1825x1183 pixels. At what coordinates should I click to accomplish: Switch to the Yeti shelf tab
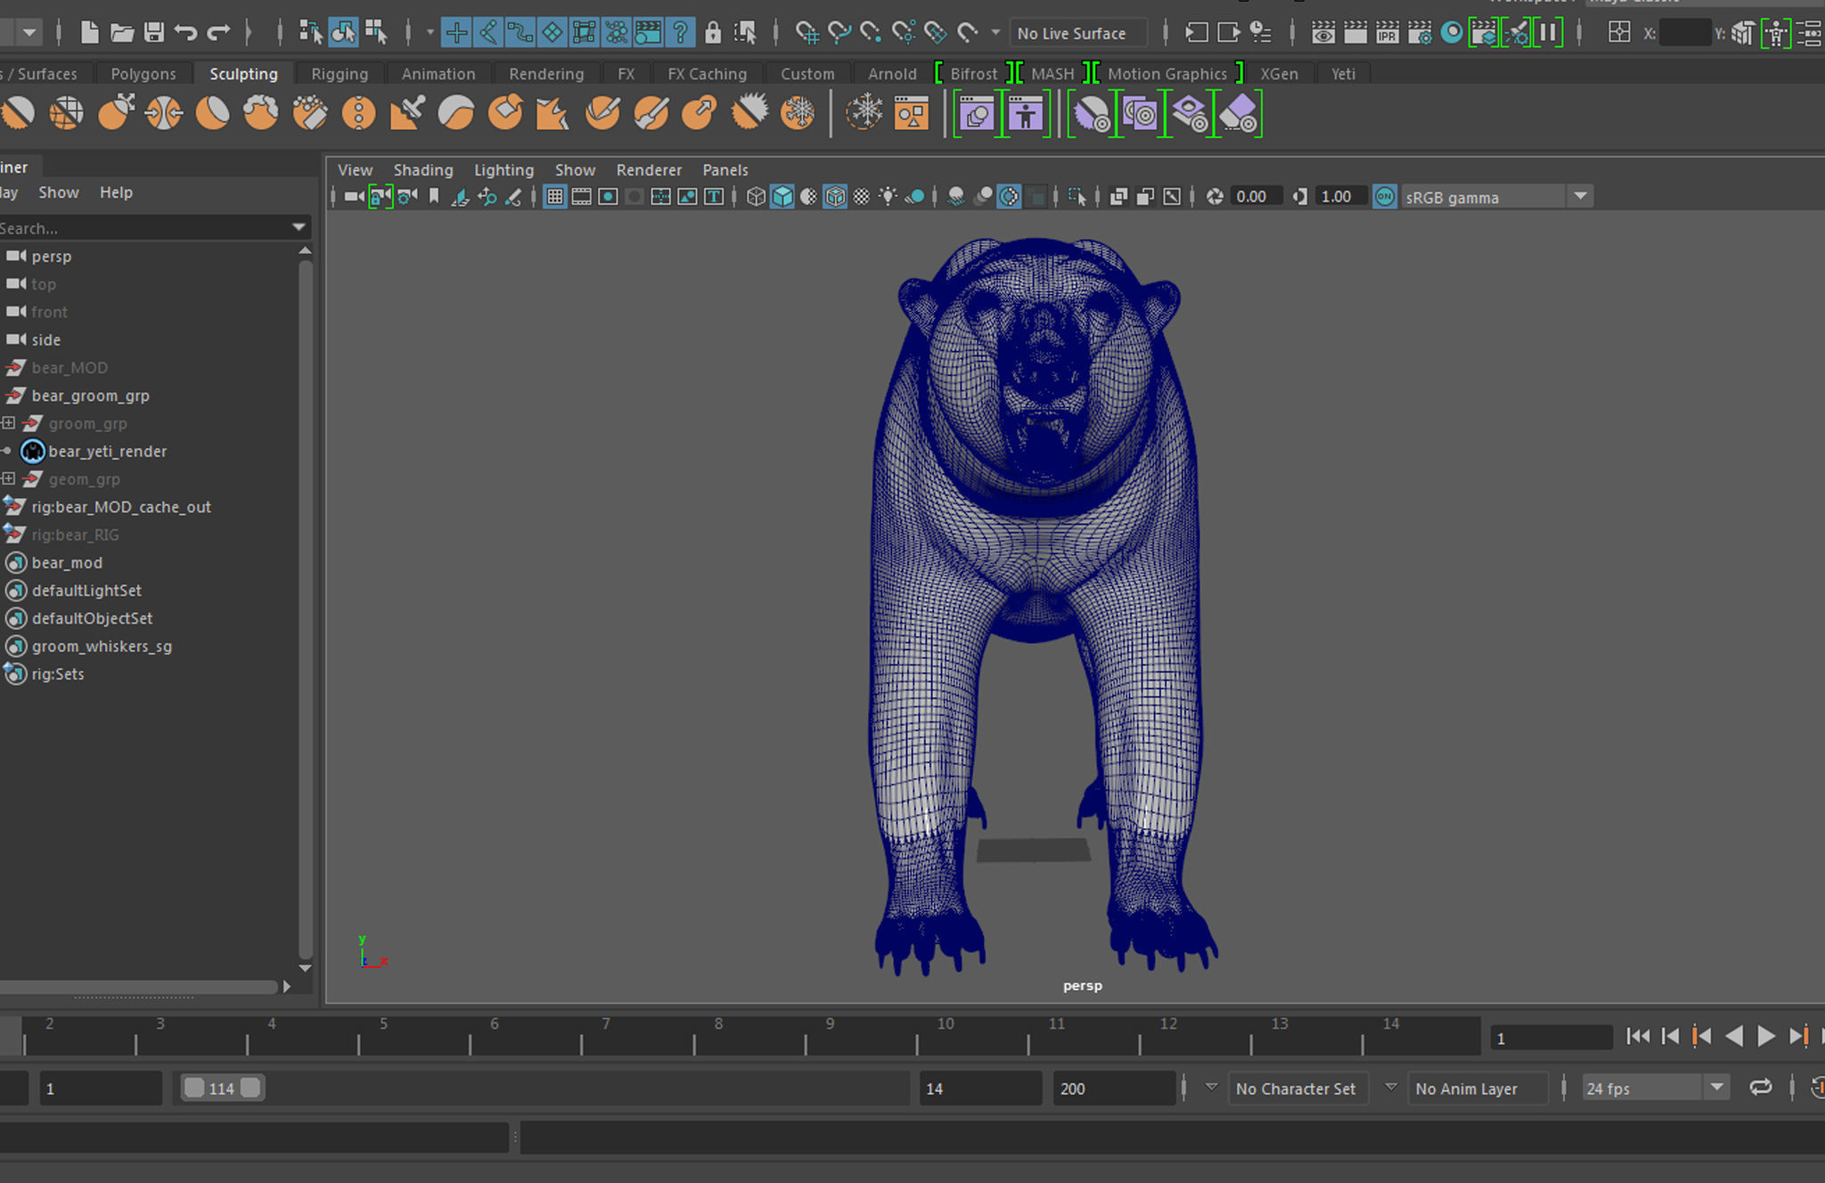(x=1343, y=74)
